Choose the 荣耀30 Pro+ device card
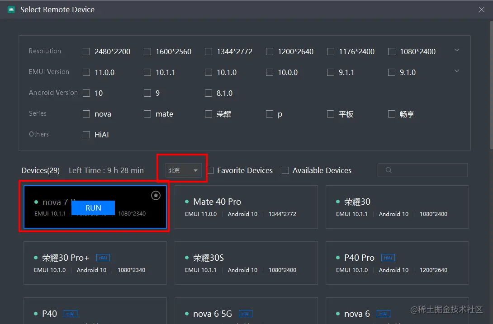 tap(95, 263)
